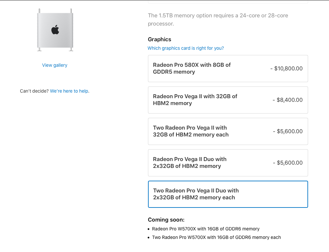Image resolution: width=329 pixels, height=252 pixels.
Task: Select Two Radeon Pro Vega II Duo option
Action: [228, 194]
